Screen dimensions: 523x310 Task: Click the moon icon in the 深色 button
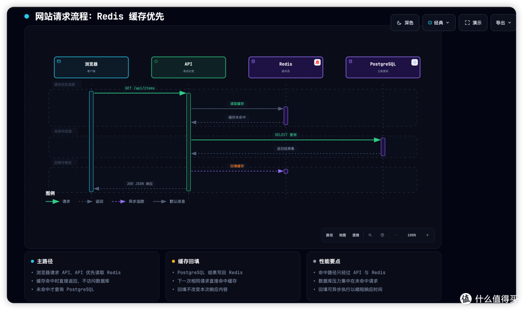pos(399,23)
